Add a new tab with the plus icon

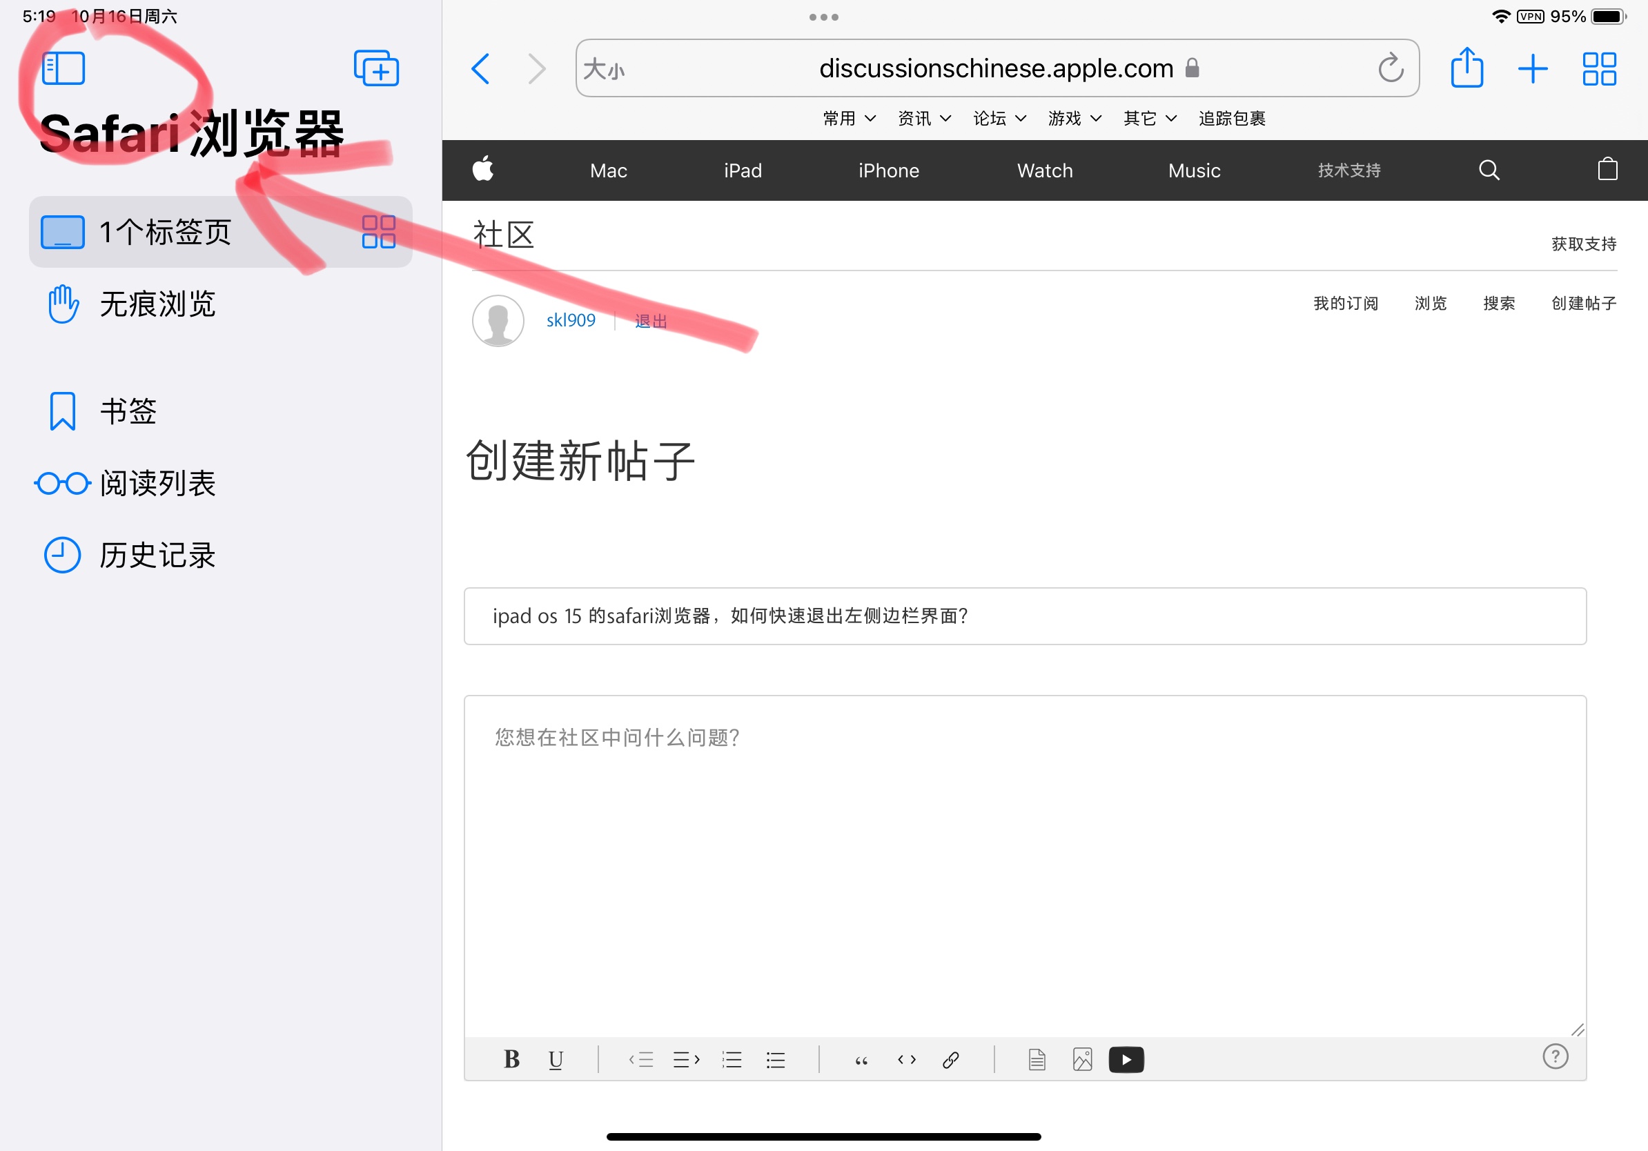(x=1533, y=69)
